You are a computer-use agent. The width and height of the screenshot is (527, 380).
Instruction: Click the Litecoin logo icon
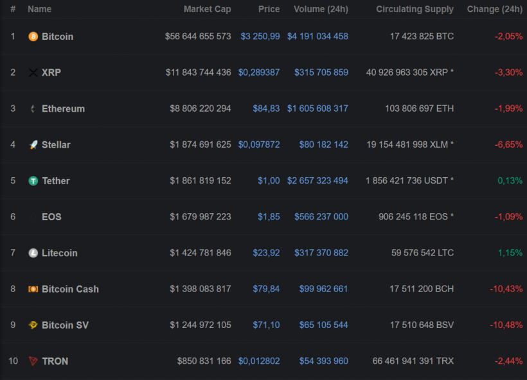click(x=33, y=253)
